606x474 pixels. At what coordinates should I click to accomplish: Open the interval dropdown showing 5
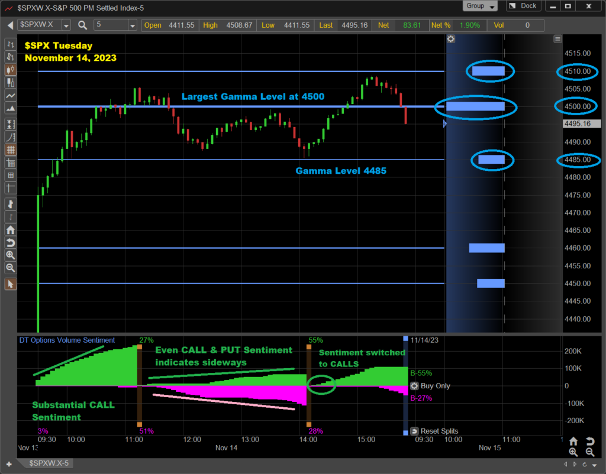point(132,25)
